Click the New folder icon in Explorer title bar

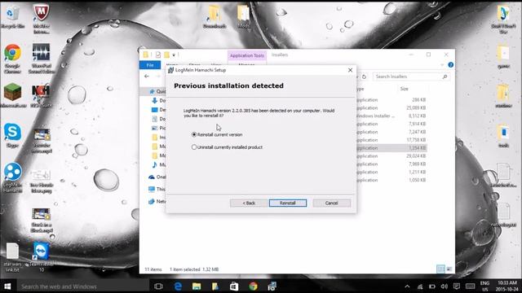[166, 55]
